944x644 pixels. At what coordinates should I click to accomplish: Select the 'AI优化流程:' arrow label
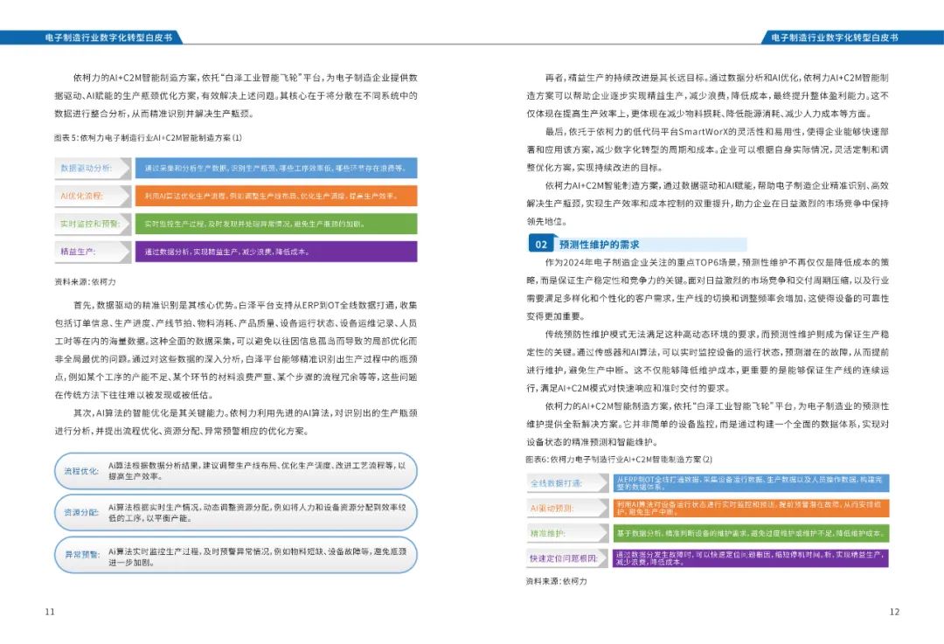[x=93, y=196]
